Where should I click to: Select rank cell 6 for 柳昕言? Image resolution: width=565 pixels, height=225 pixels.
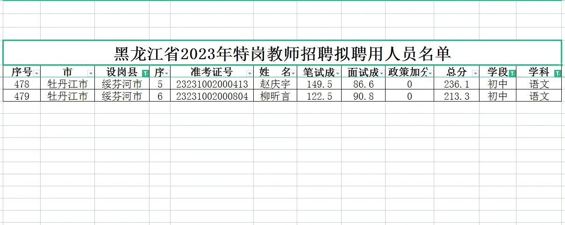click(160, 96)
